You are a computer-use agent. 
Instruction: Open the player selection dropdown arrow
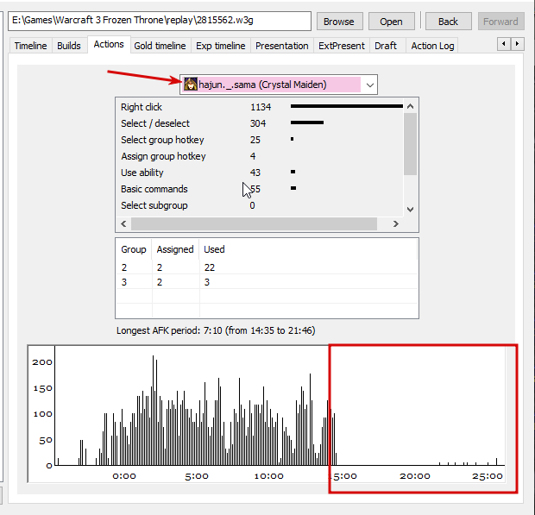[x=370, y=85]
